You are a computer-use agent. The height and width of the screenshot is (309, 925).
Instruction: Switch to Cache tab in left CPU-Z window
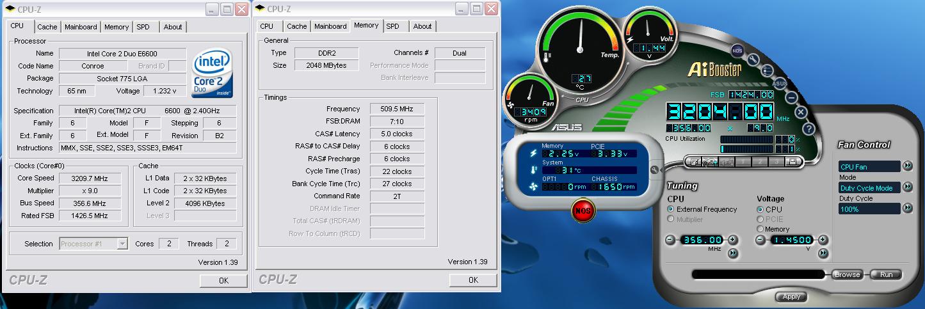point(47,27)
